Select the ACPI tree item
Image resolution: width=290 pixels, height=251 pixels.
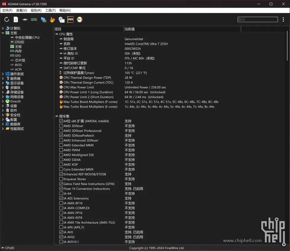pyautogui.click(x=18, y=69)
